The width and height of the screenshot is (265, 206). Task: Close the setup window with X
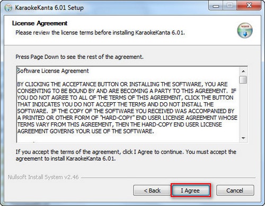249,6
